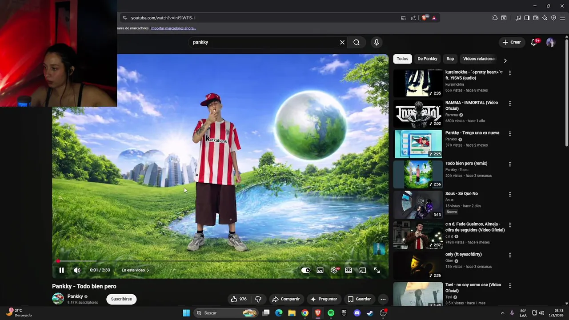Viewport: 569px width, 320px height.
Task: Open YouTube notifications bell
Action: coord(534,42)
